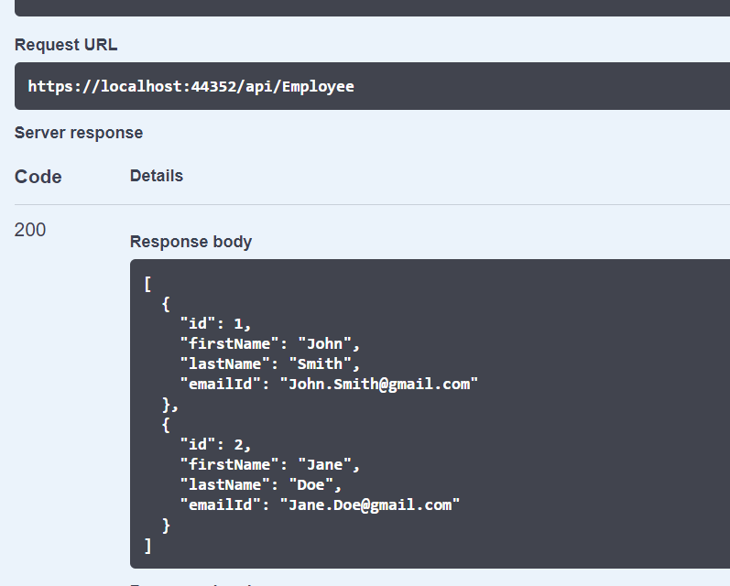
Task: Click the John.Smith@gmail.com email value
Action: click(379, 385)
